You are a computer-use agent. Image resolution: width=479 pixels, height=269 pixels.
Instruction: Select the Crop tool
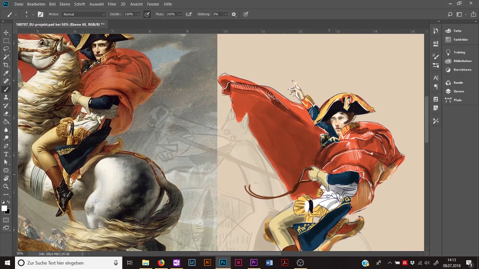point(6,65)
